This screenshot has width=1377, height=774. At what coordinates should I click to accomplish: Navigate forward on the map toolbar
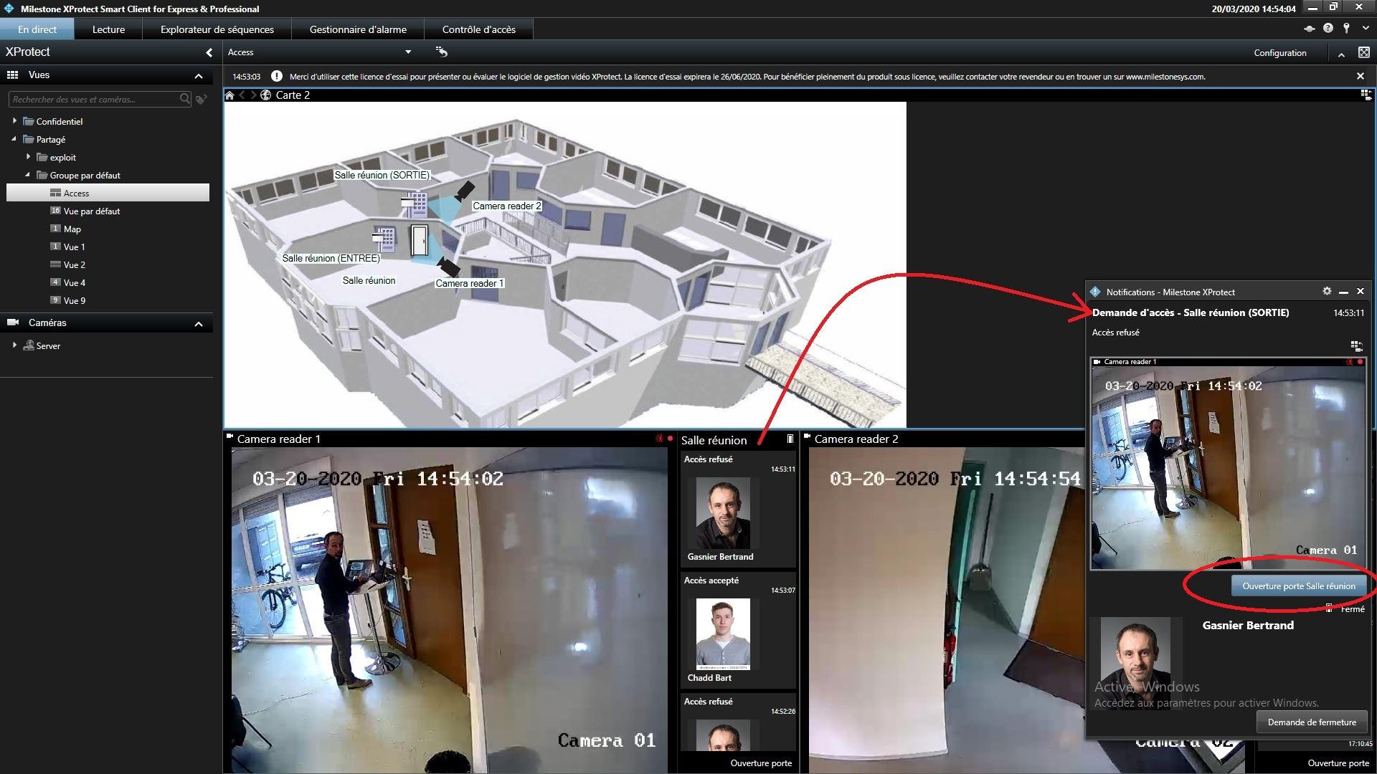pyautogui.click(x=253, y=95)
